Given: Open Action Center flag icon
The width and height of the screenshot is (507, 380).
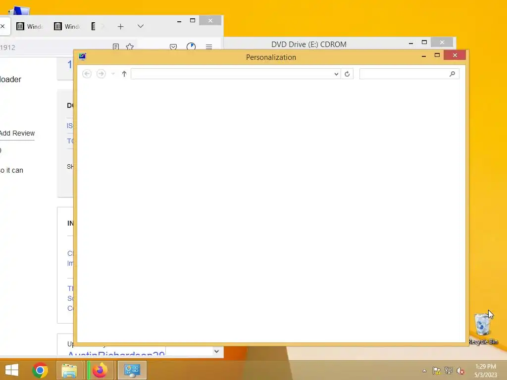Looking at the screenshot, I should (437, 371).
